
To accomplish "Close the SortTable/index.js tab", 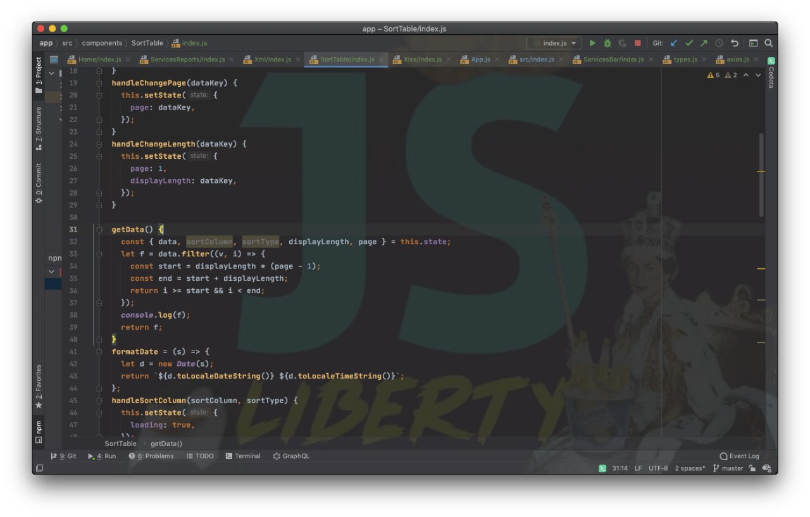I will click(382, 59).
